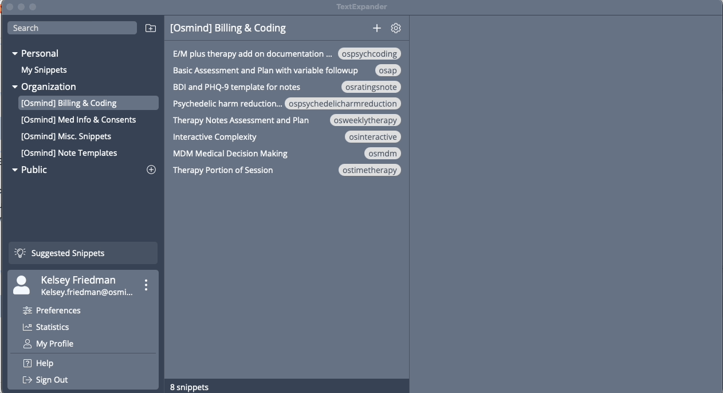Create a new snippet with the plus icon

pyautogui.click(x=377, y=27)
